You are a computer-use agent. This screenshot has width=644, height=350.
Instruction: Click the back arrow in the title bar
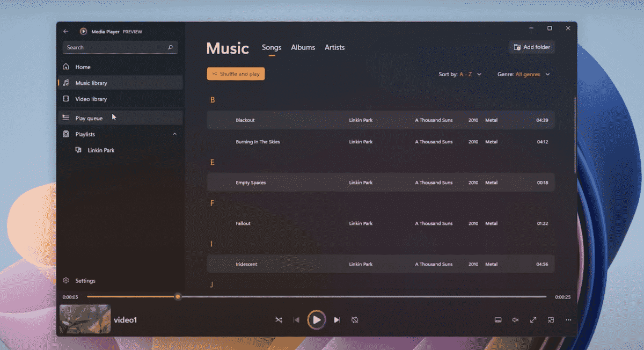pyautogui.click(x=65, y=32)
